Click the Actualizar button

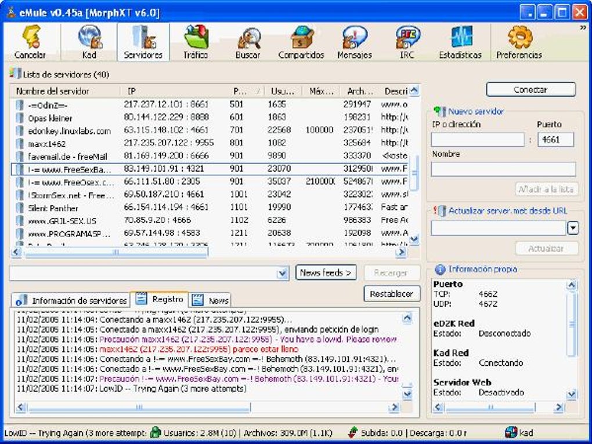click(546, 249)
